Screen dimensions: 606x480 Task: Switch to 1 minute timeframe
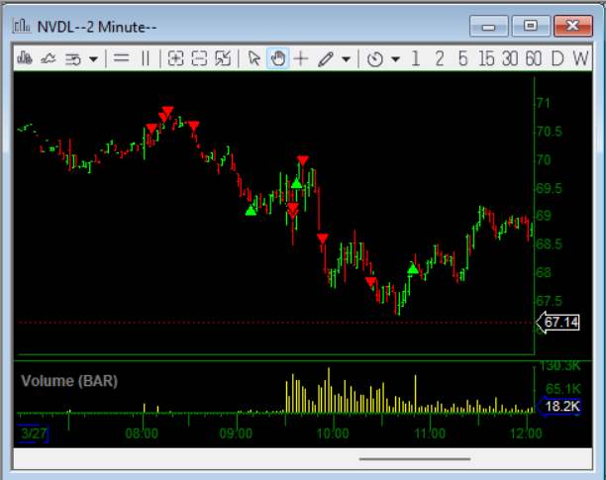coord(416,58)
